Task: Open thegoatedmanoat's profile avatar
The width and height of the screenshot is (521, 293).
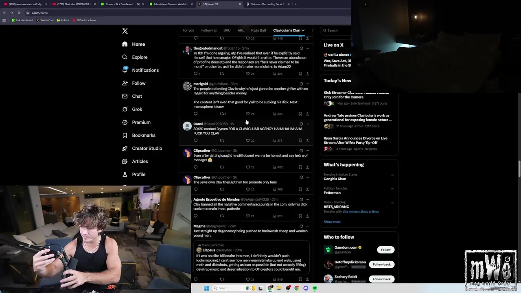Action: 187,50
